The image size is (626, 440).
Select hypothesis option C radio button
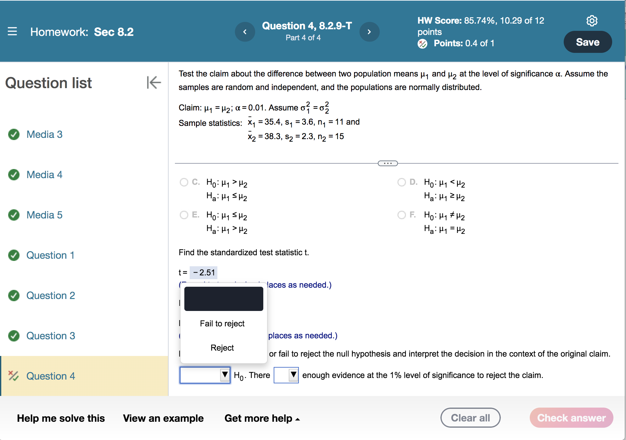(x=184, y=182)
